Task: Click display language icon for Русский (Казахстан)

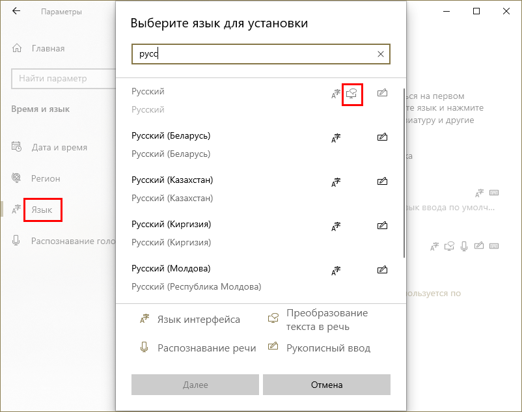Action: (x=337, y=182)
